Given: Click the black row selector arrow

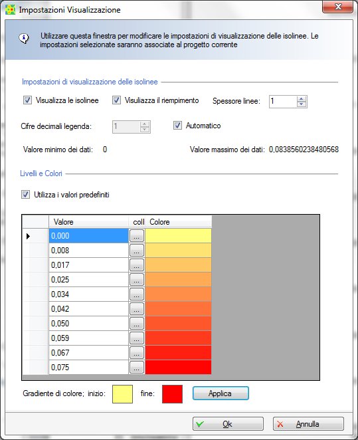Looking at the screenshot, I should point(28,236).
